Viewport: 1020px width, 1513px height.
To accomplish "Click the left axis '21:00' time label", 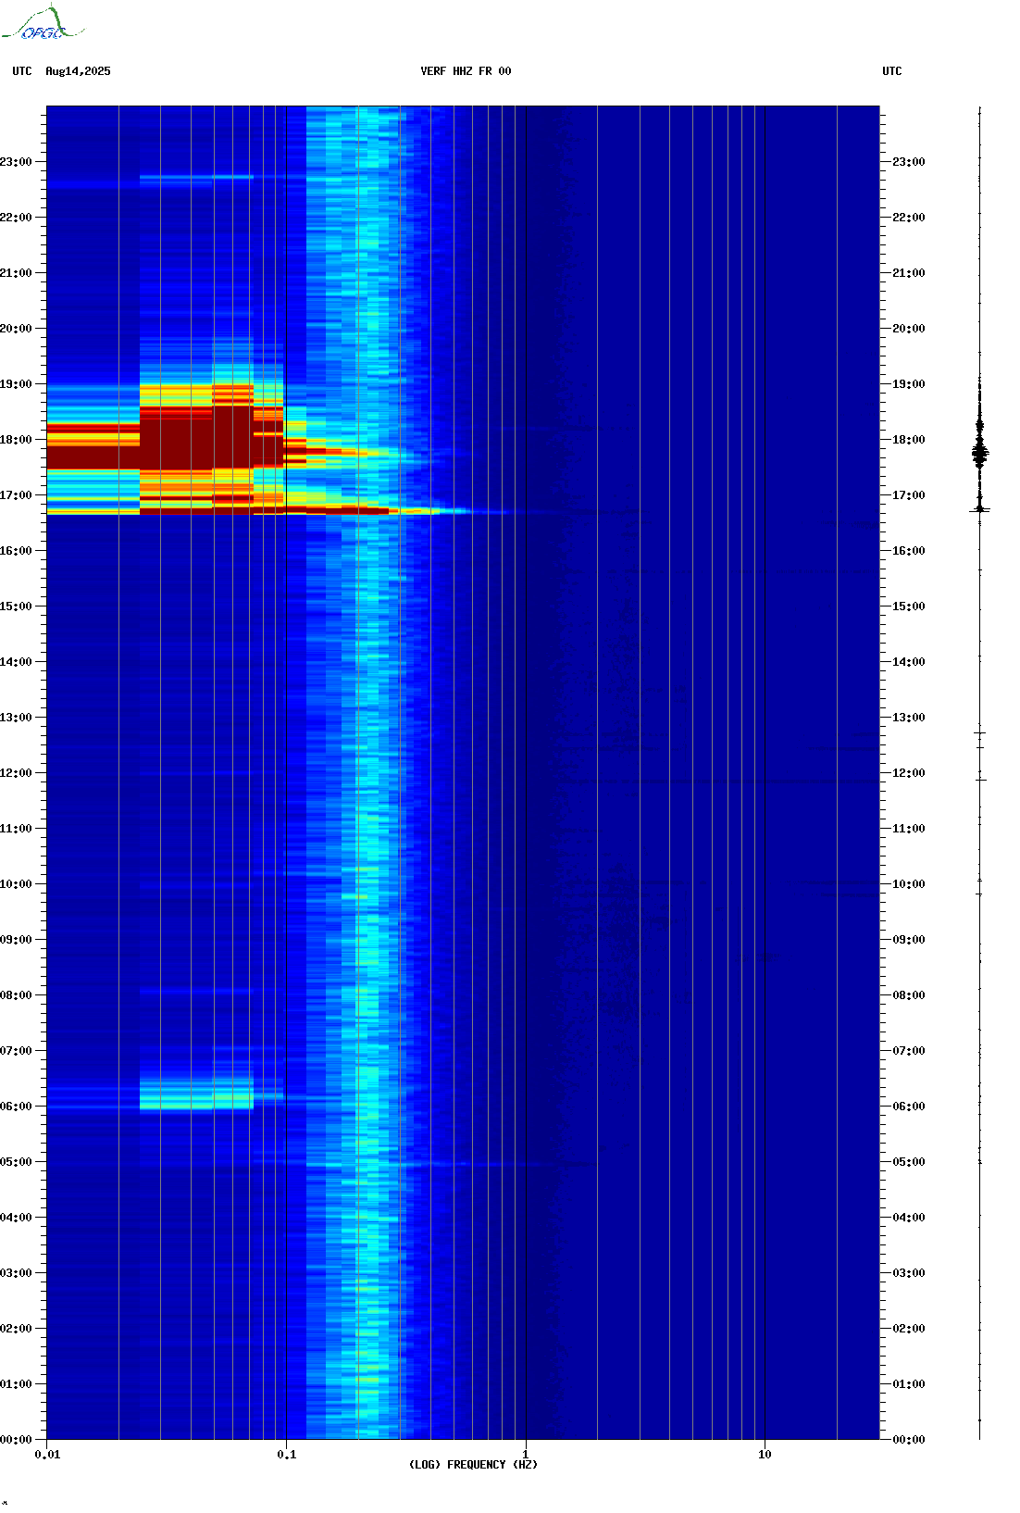I will tap(16, 273).
